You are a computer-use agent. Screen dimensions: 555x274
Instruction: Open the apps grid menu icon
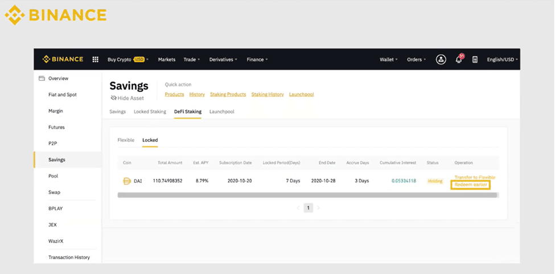click(x=95, y=59)
